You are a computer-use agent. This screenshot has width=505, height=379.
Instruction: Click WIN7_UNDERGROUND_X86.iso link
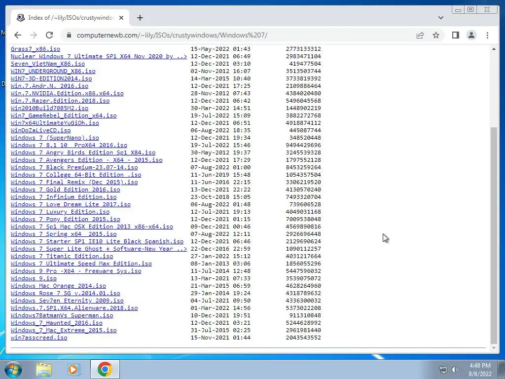53,71
